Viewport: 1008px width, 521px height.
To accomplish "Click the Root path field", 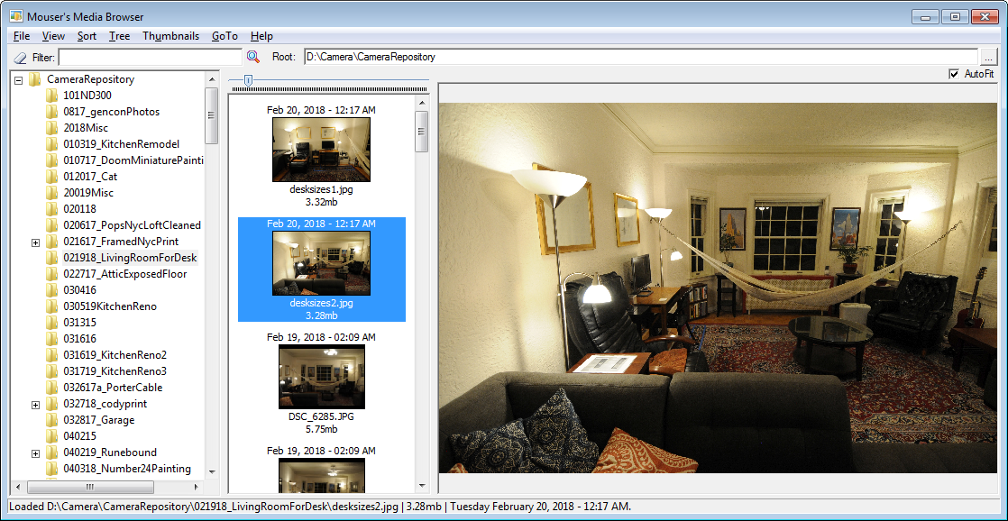I will (640, 57).
